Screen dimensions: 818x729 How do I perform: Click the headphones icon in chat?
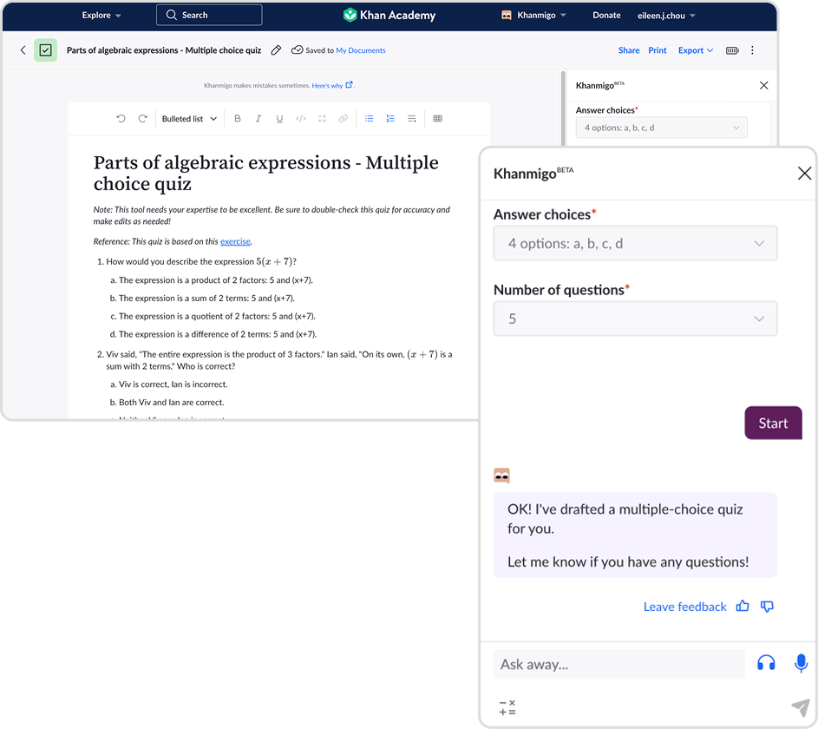click(x=766, y=664)
